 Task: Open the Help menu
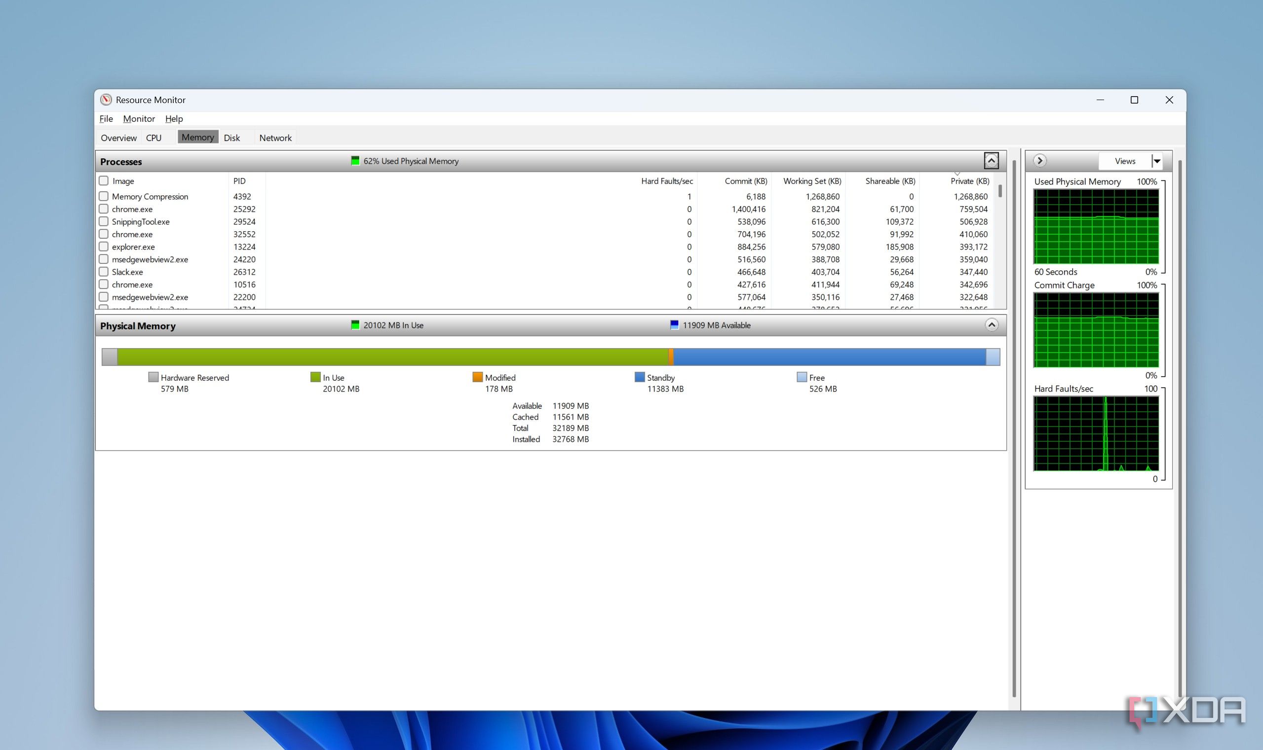pyautogui.click(x=174, y=119)
